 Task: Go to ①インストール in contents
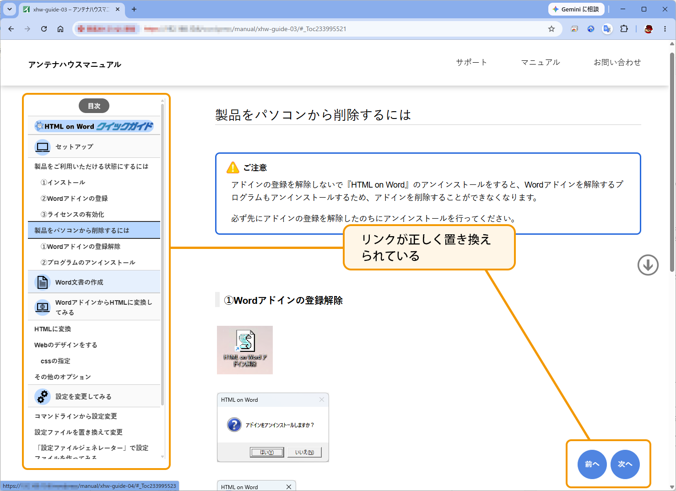(x=63, y=183)
